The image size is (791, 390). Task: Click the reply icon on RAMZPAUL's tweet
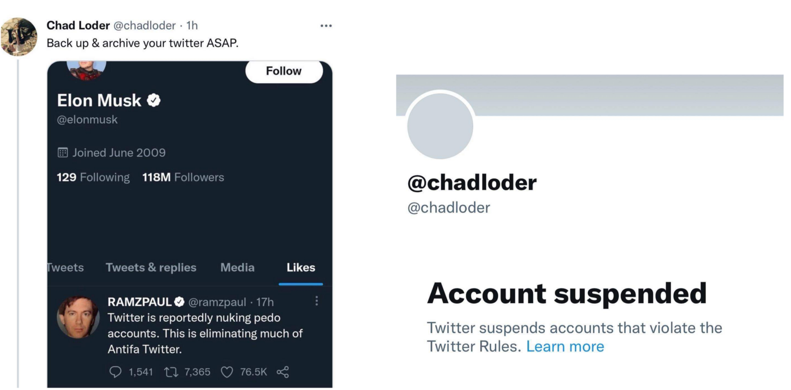click(115, 372)
